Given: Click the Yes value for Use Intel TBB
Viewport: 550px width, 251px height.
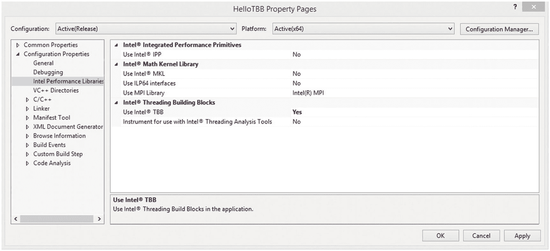Looking at the screenshot, I should pos(297,112).
